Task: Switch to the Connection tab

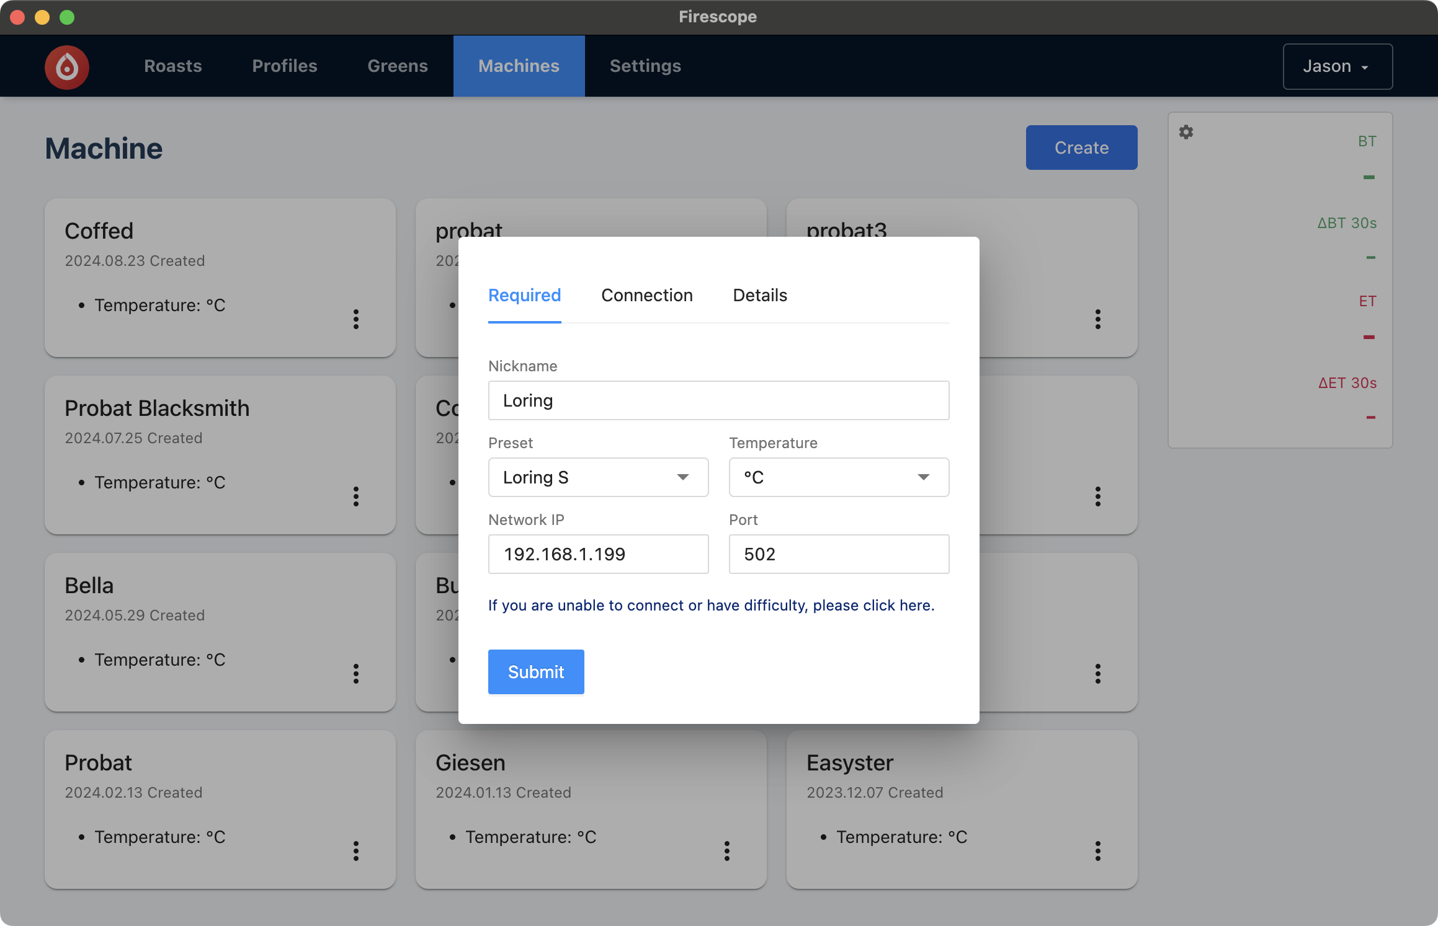Action: tap(646, 296)
